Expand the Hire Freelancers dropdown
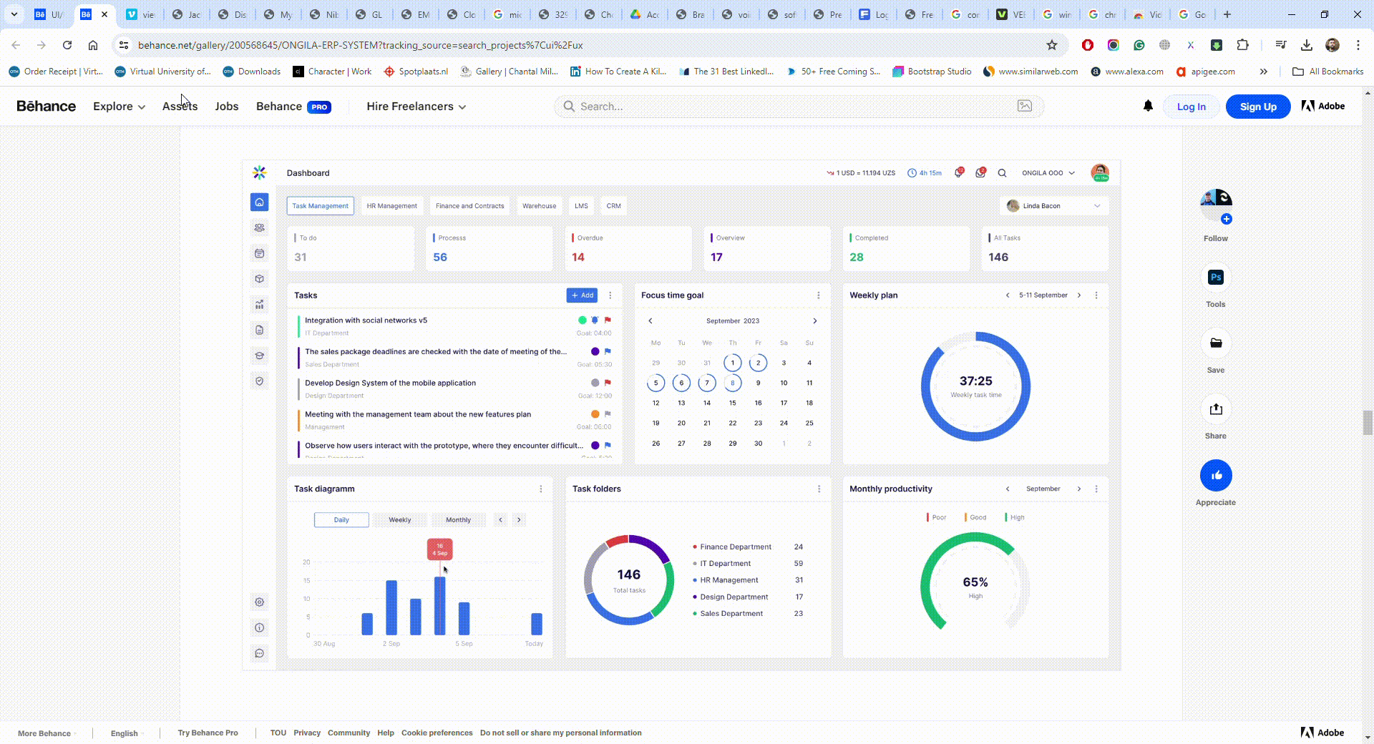 pyautogui.click(x=416, y=107)
